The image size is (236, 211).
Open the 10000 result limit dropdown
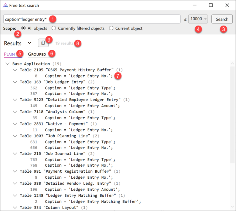pos(198,19)
